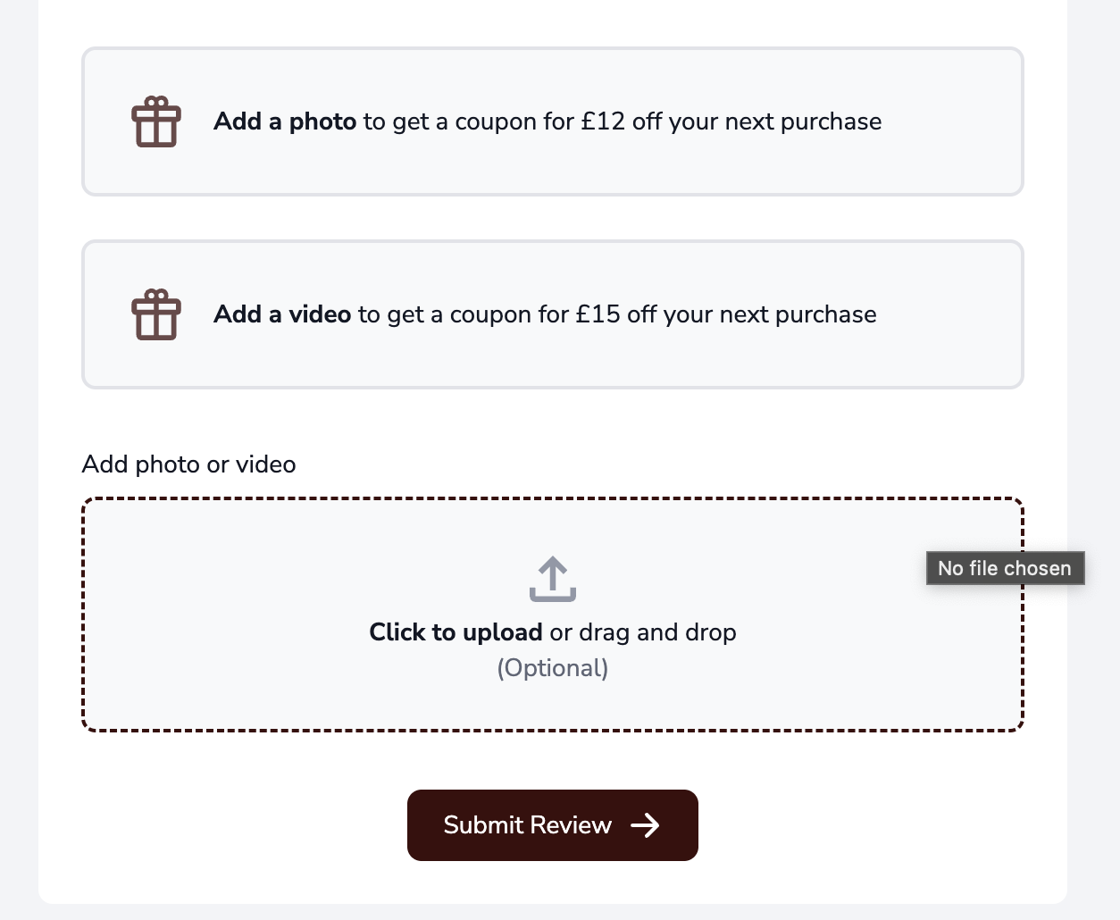Viewport: 1120px width, 920px height.
Task: Click the '£15 off your next purchase' text
Action: 726,314
